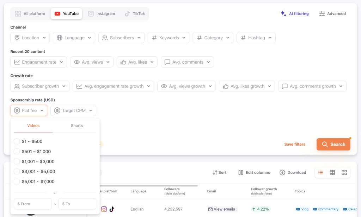Open Advanced filter settings
The height and width of the screenshot is (217, 361).
coord(332,14)
